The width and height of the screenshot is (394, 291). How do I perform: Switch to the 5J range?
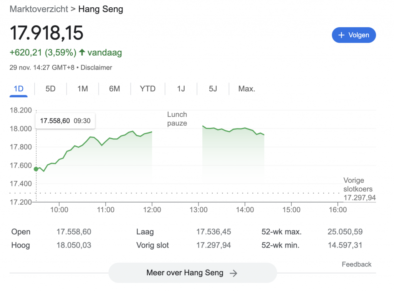click(x=213, y=89)
